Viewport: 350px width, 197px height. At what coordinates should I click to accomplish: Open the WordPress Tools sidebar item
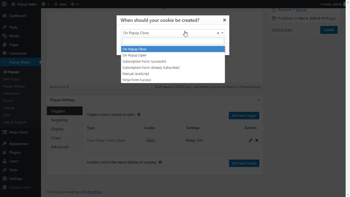[20, 170]
